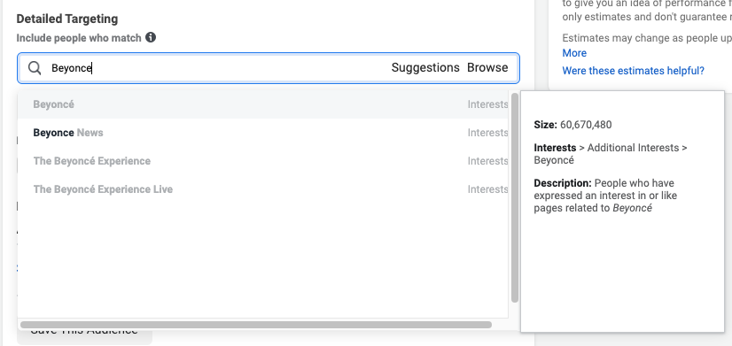This screenshot has height=346, width=732.
Task: Click Were these estimates helpful link
Action: tap(633, 71)
